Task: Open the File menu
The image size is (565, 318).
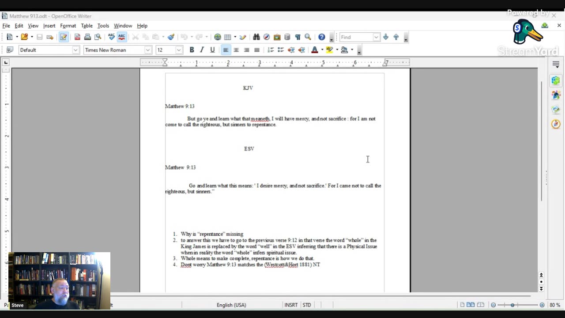Action: tap(6, 26)
